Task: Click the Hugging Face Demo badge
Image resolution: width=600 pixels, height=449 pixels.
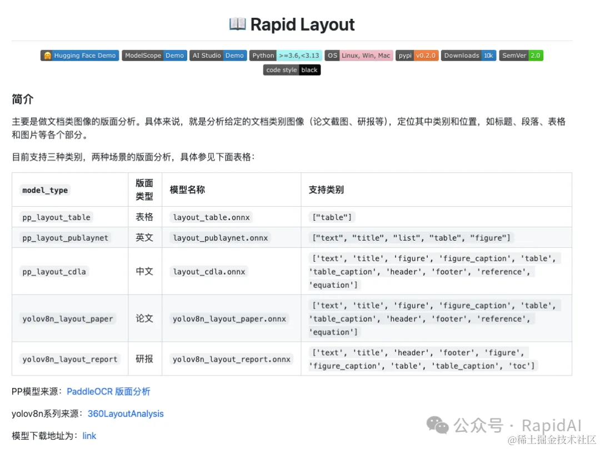Action: (x=79, y=55)
